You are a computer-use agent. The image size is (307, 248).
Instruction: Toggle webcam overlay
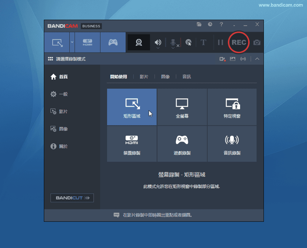(x=139, y=42)
